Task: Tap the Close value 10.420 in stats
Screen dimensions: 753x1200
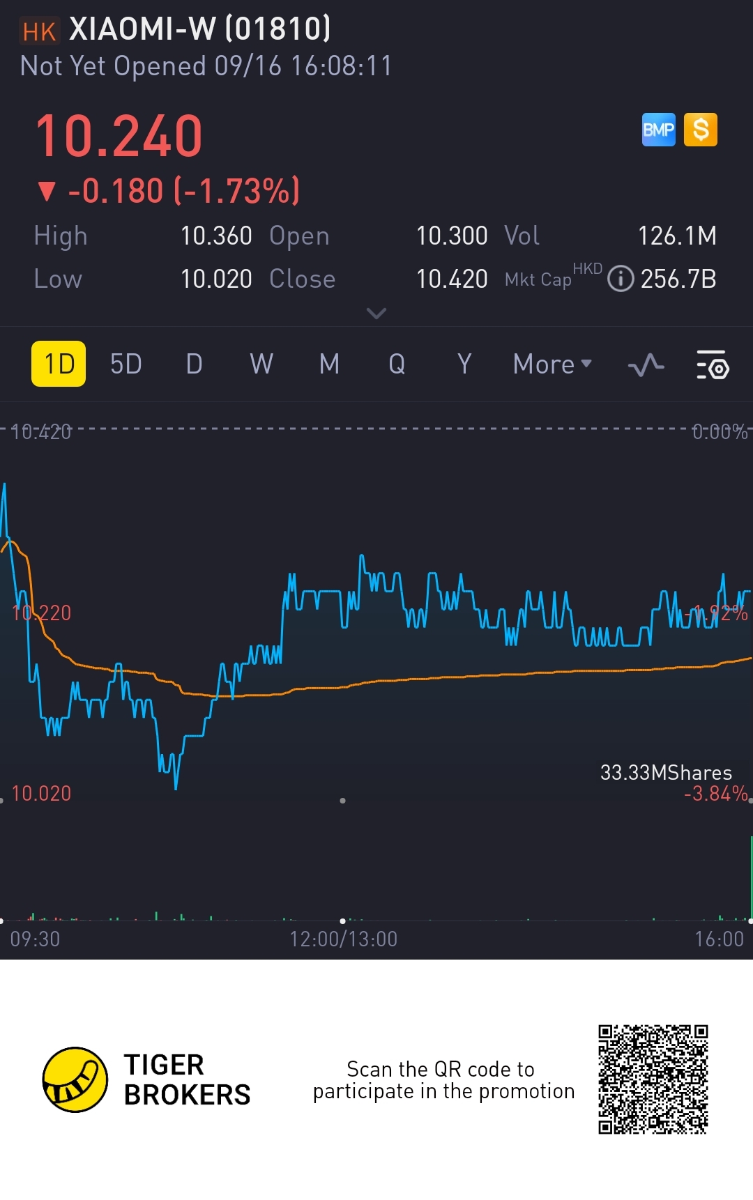Action: point(452,279)
